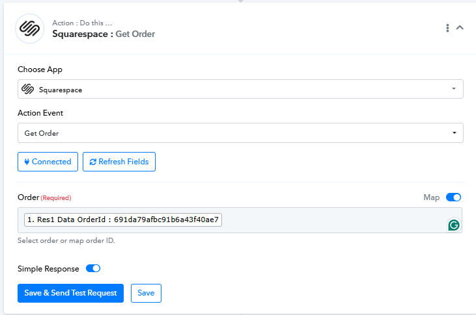The image size is (476, 315).
Task: Open the Choose App dropdown arrow
Action: click(x=453, y=89)
